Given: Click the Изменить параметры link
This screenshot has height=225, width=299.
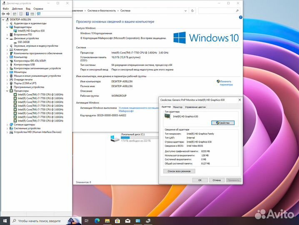Looking at the screenshot, I should coord(226,83).
